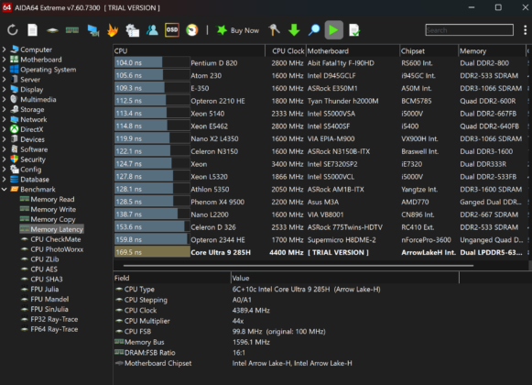Image resolution: width=532 pixels, height=385 pixels.
Task: Click the 104.0 ns result bar
Action: point(152,63)
